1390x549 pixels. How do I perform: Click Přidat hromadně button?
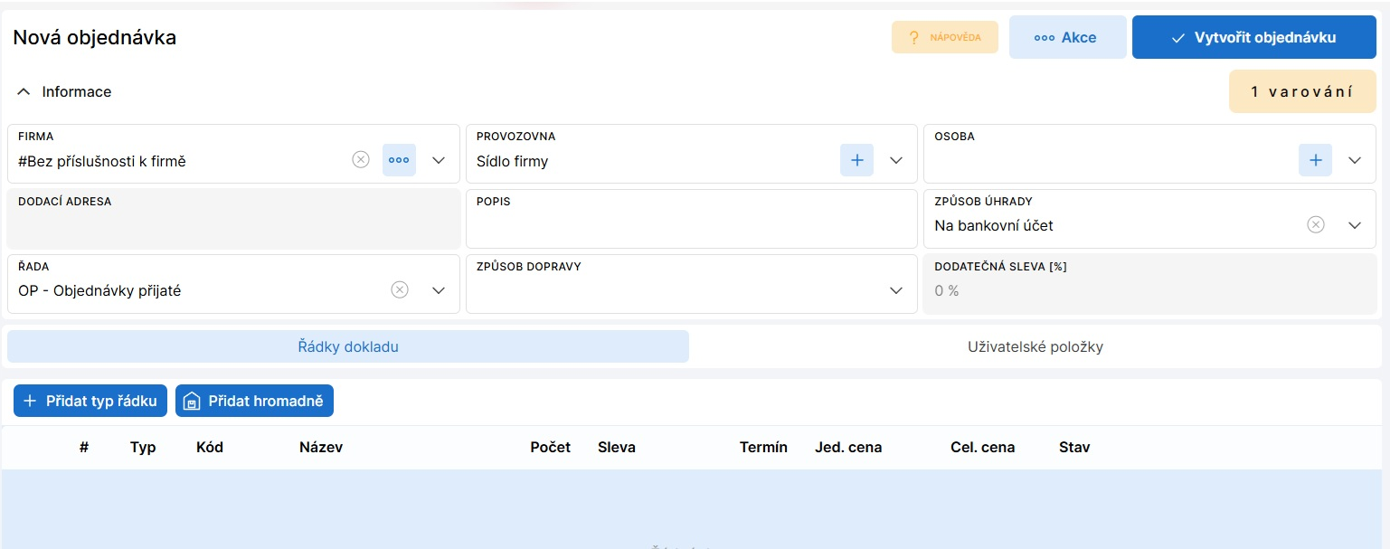pos(254,401)
